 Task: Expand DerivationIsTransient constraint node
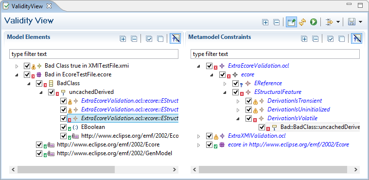coord(238,101)
